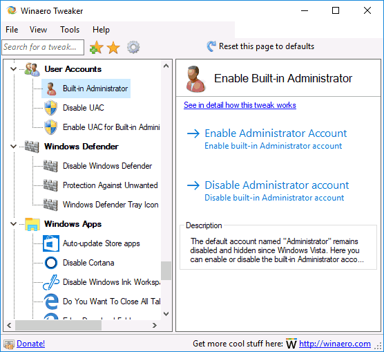Open the Donate! link
This screenshot has height=352, width=384.
click(30, 344)
